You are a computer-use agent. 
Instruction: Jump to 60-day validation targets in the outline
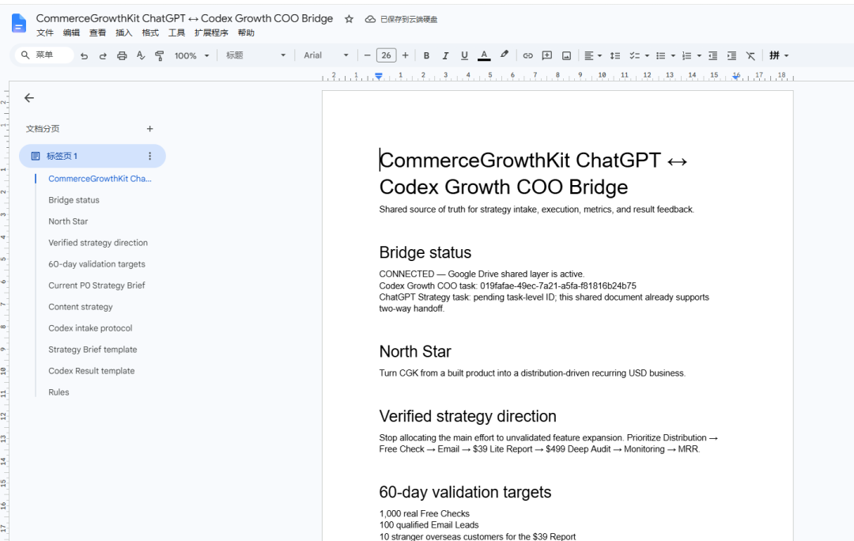97,263
